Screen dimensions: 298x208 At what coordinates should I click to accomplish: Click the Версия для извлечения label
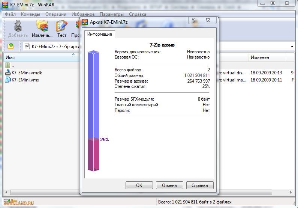[x=138, y=52]
